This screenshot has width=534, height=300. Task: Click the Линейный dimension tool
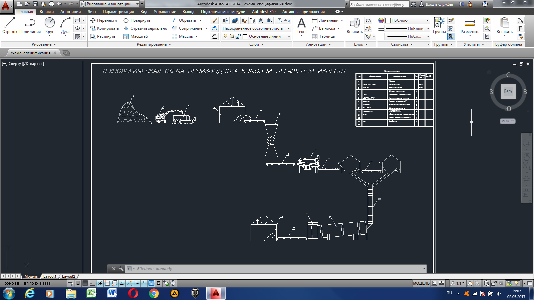(x=325, y=20)
